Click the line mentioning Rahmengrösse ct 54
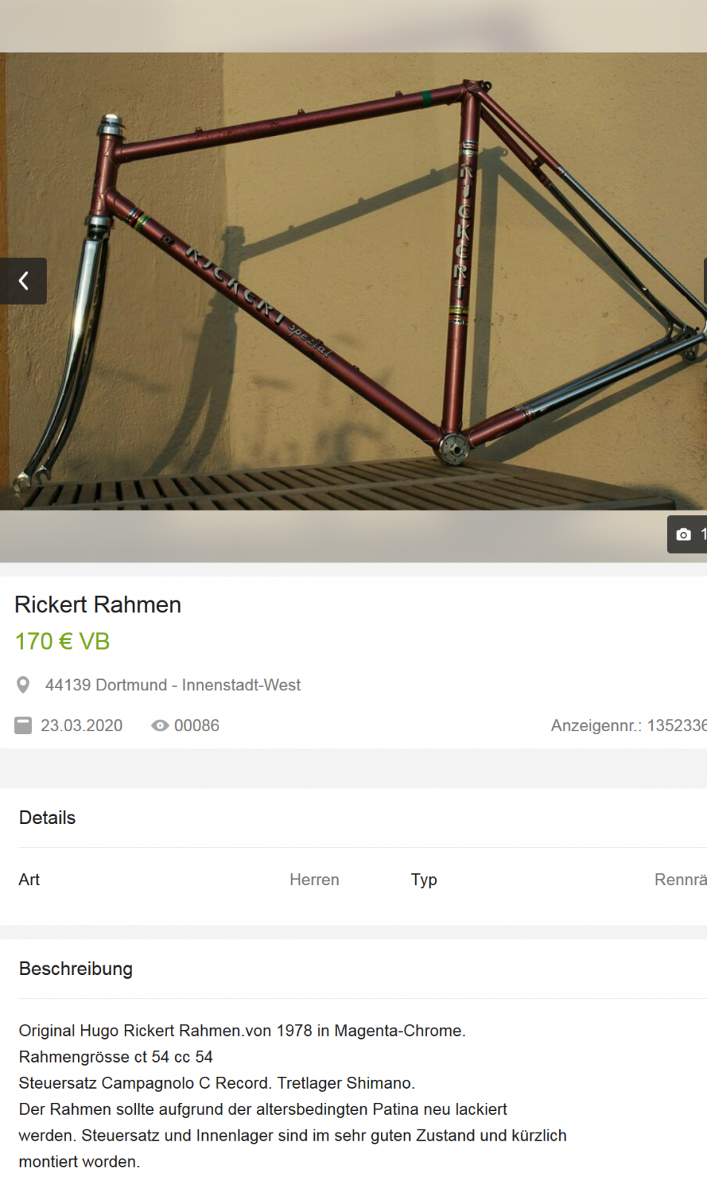Viewport: 707px width, 1189px height. click(116, 1057)
